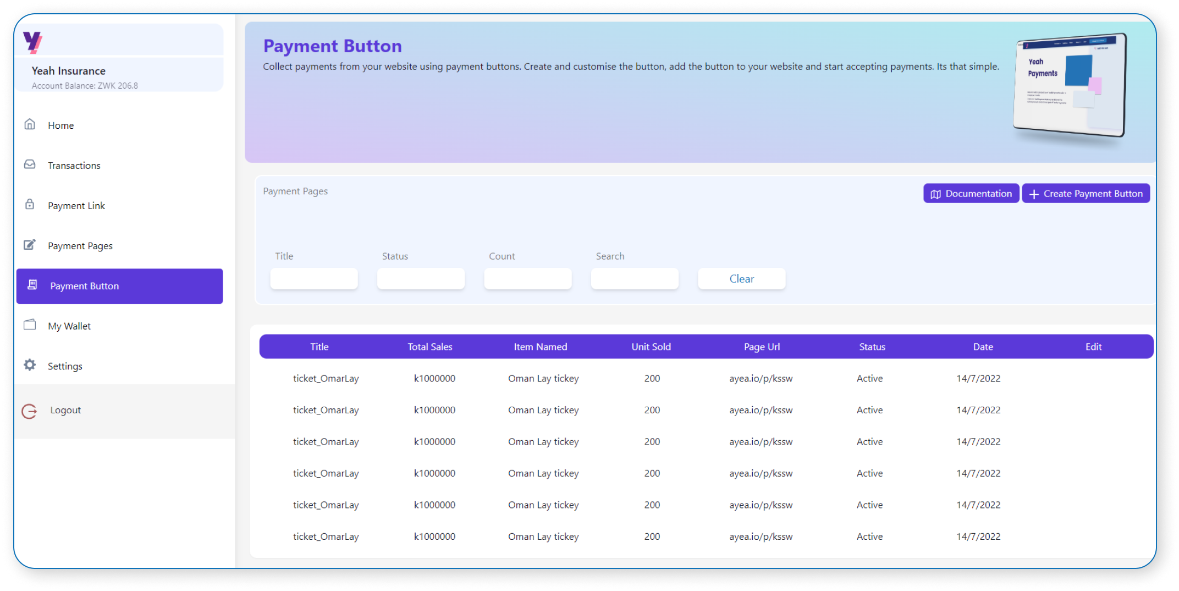Click the Search input box
Image resolution: width=1179 pixels, height=591 pixels.
click(x=635, y=279)
